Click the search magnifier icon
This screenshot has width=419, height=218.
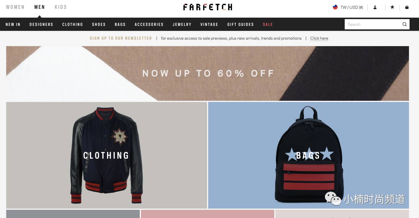pos(405,24)
